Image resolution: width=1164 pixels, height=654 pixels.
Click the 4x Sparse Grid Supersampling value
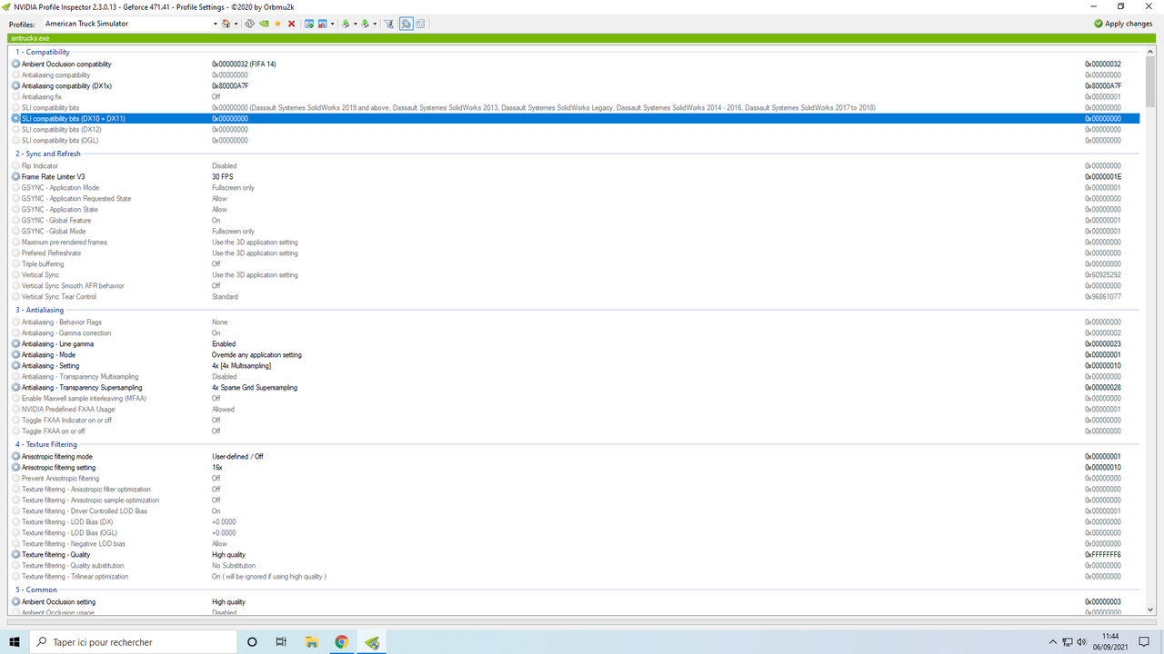coord(255,388)
